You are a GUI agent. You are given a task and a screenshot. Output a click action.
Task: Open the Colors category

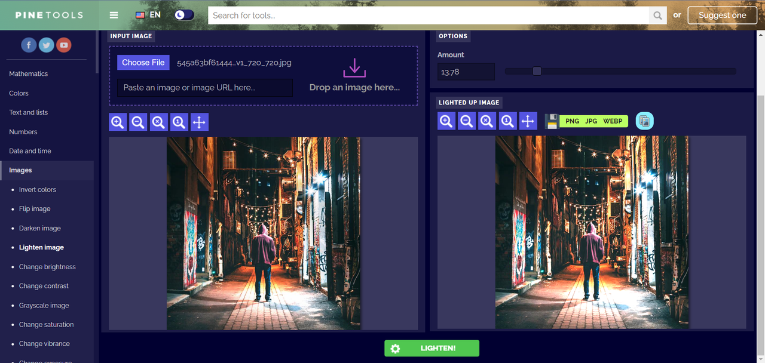(x=19, y=93)
